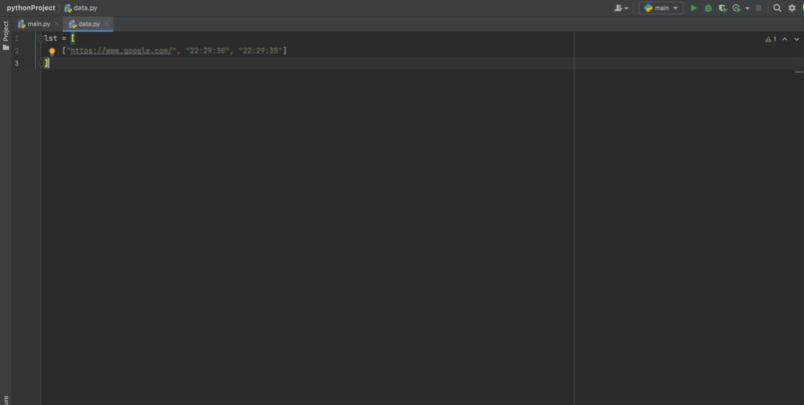
Task: Click the yellow warning stripe on scrollbar
Action: pyautogui.click(x=799, y=72)
